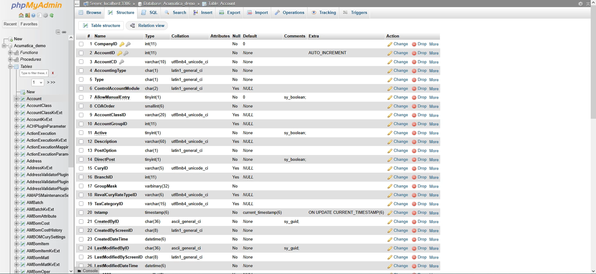Click Change link for COAOrder row
The image size is (596, 274).
point(398,106)
